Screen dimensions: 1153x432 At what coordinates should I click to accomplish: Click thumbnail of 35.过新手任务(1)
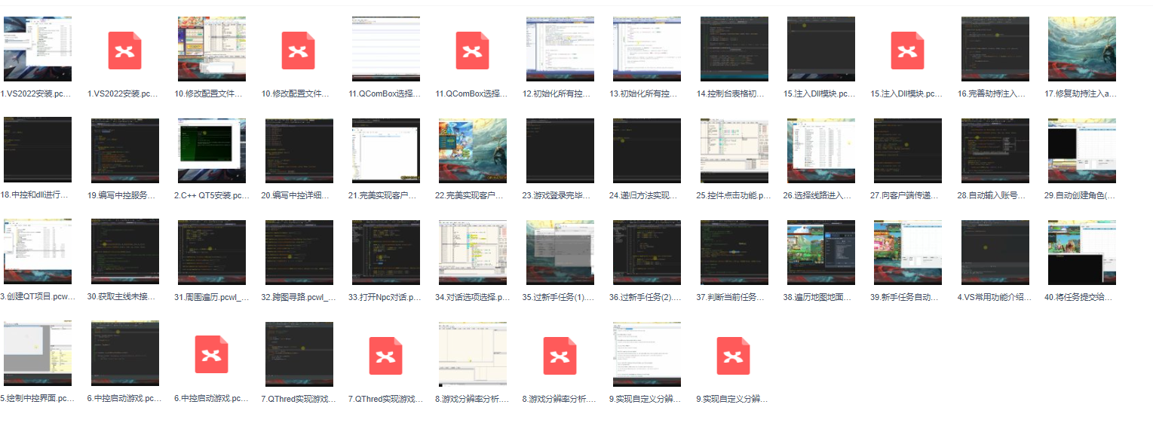pyautogui.click(x=560, y=252)
